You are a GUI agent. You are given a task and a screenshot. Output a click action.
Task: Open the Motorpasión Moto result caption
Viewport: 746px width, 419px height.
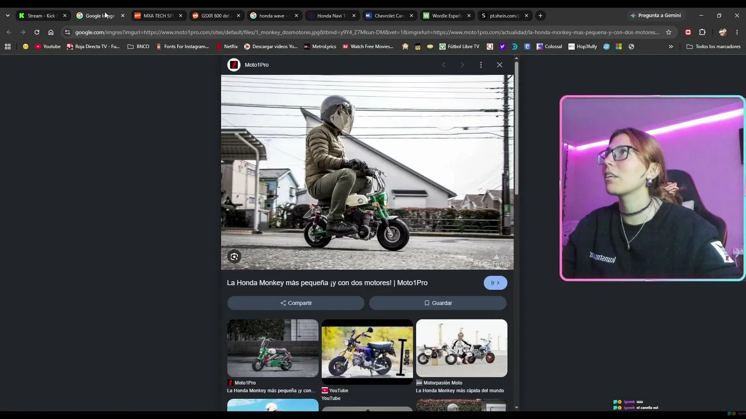[460, 390]
